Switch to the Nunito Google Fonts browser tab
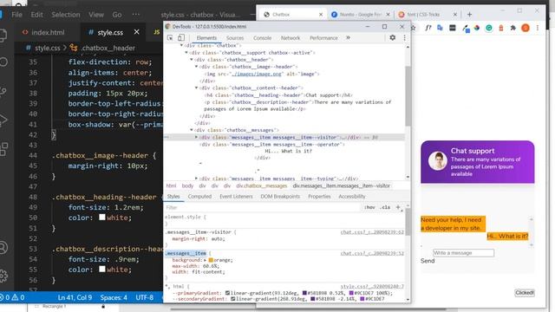 point(361,14)
